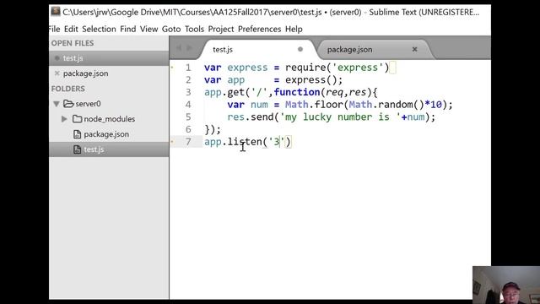The height and width of the screenshot is (304, 540).
Task: Click 'Math.floor' on line 4
Action: [x=314, y=105]
